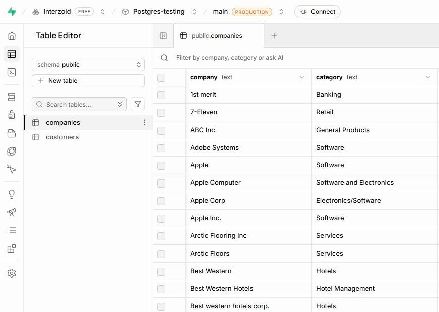Viewport: 439px width, 312px height.
Task: Check the row checkbox for ABC Inc.
Action: (161, 130)
